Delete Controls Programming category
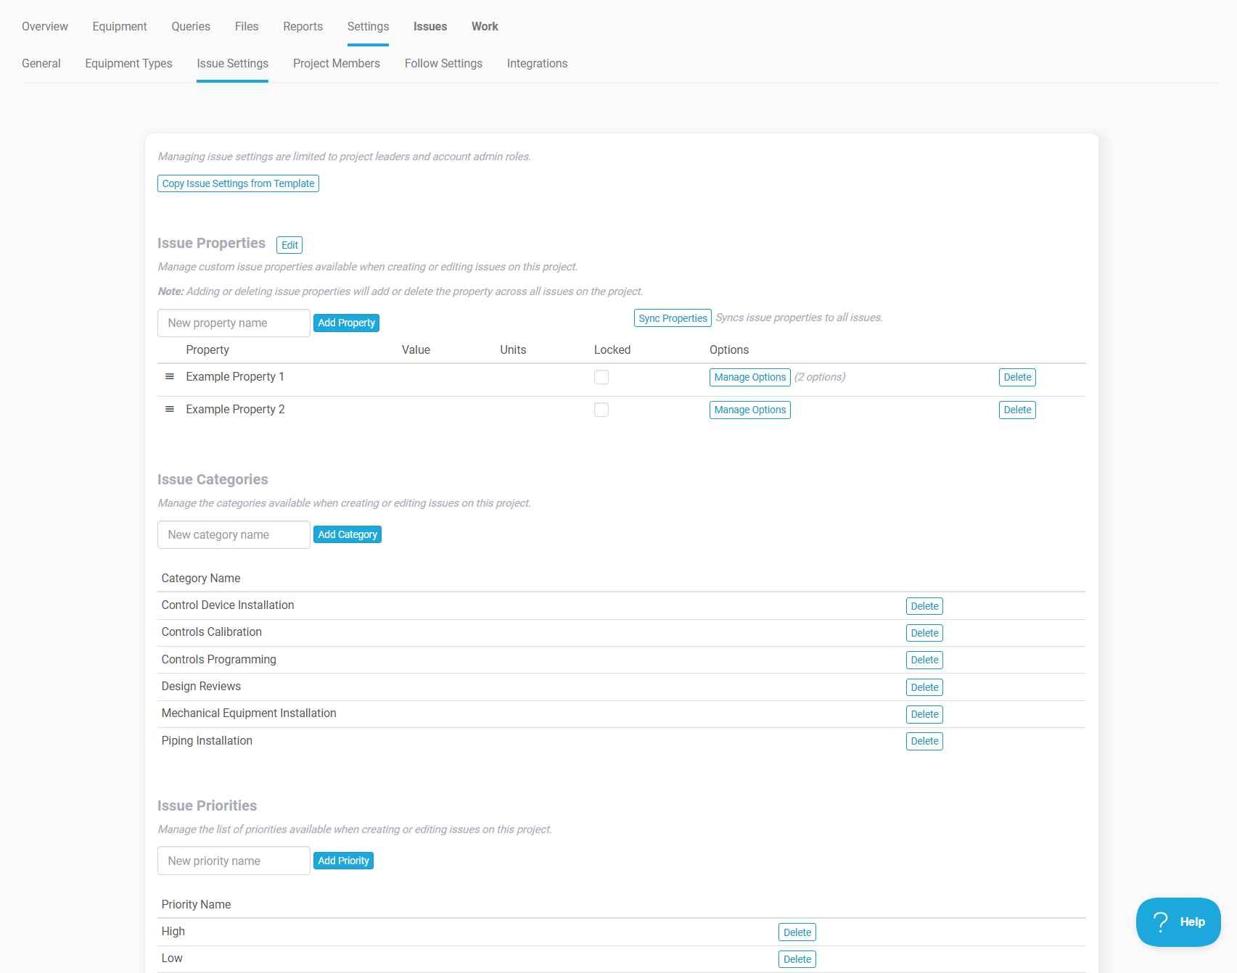This screenshot has width=1237, height=973. click(x=924, y=660)
